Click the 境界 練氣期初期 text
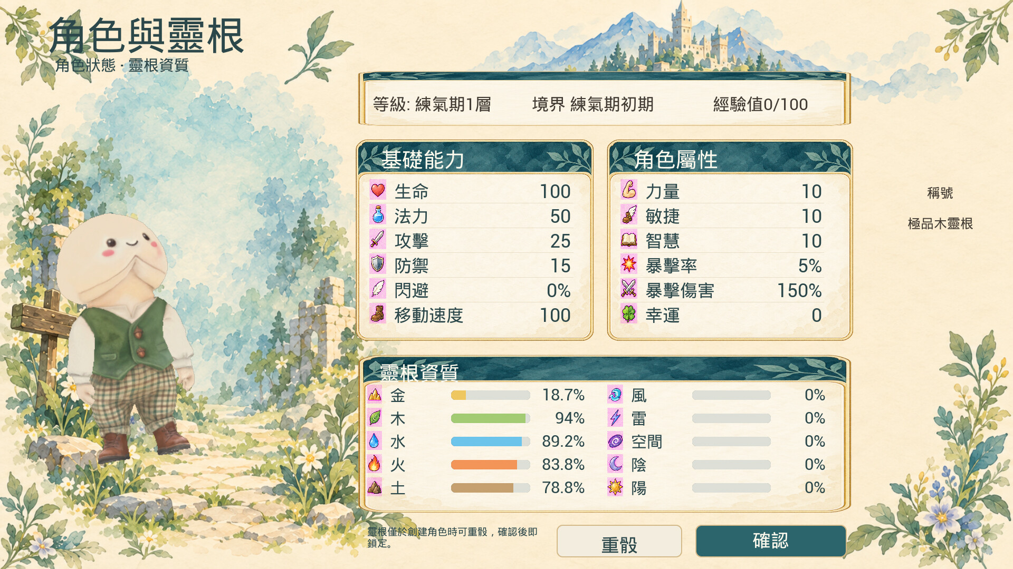Screen dimensions: 1013x569 pos(593,104)
